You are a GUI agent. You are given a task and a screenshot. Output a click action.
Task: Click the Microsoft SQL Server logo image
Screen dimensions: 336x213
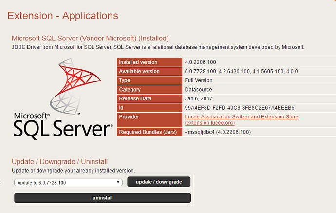tap(63, 99)
